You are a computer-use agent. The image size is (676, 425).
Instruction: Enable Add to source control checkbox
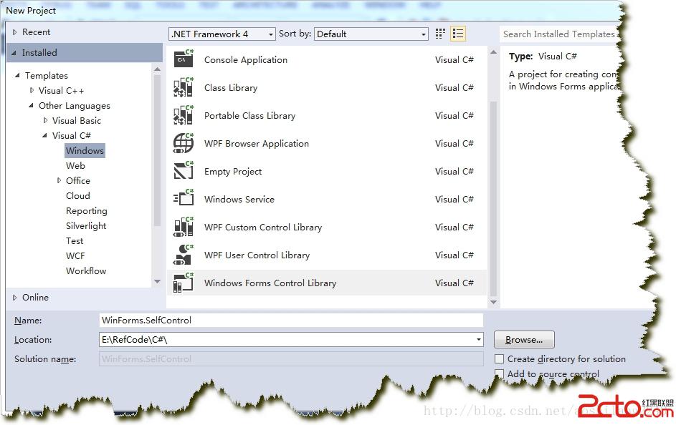499,373
